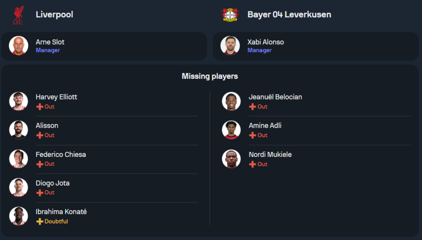
Task: Select Amine Adli's player avatar
Action: [x=231, y=130]
